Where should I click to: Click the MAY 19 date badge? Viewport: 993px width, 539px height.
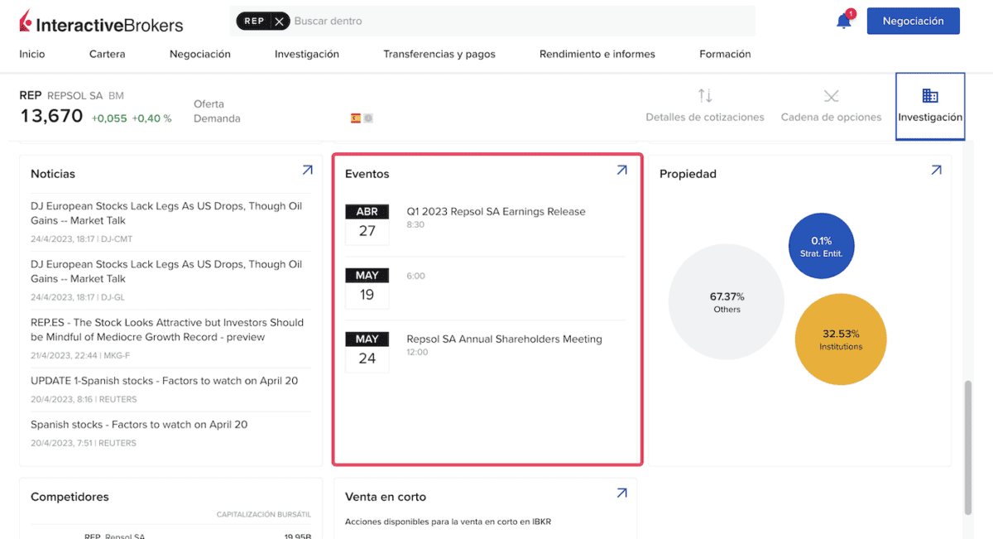(x=367, y=287)
